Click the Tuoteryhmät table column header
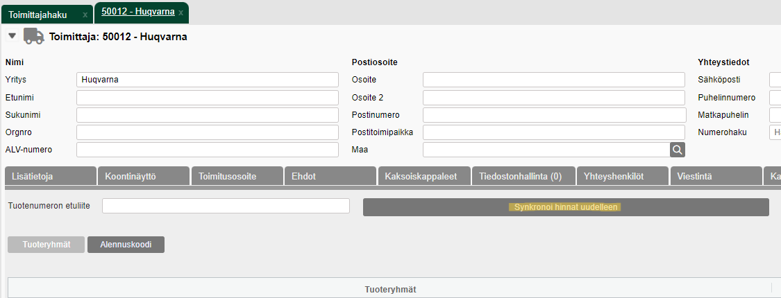This screenshot has height=298, width=781. pyautogui.click(x=390, y=290)
